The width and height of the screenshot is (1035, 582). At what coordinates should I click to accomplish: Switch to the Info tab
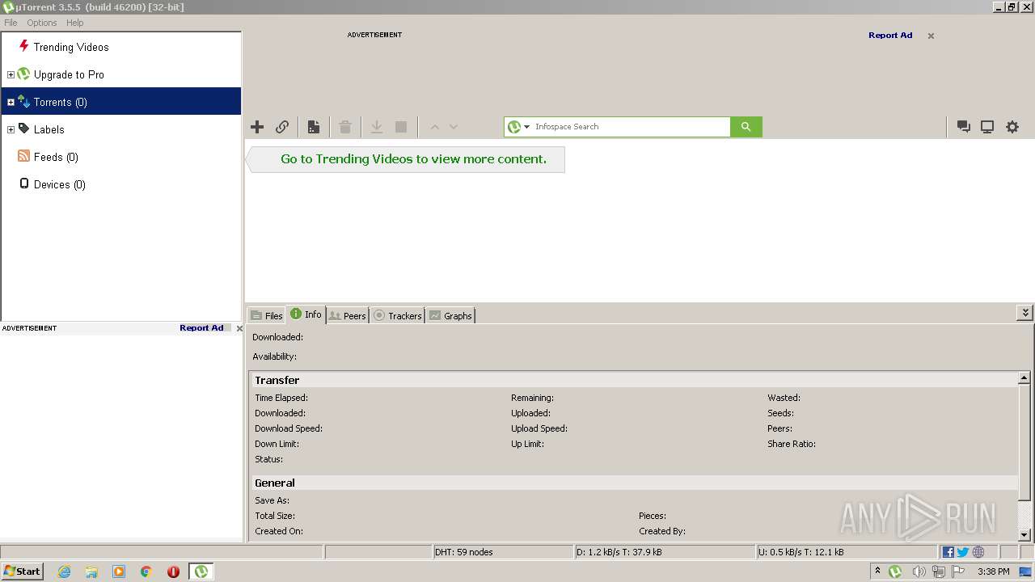point(306,314)
